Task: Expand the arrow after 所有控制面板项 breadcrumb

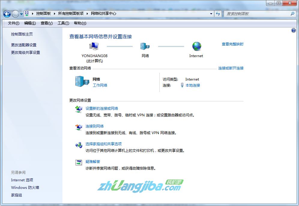Action: pos(87,14)
